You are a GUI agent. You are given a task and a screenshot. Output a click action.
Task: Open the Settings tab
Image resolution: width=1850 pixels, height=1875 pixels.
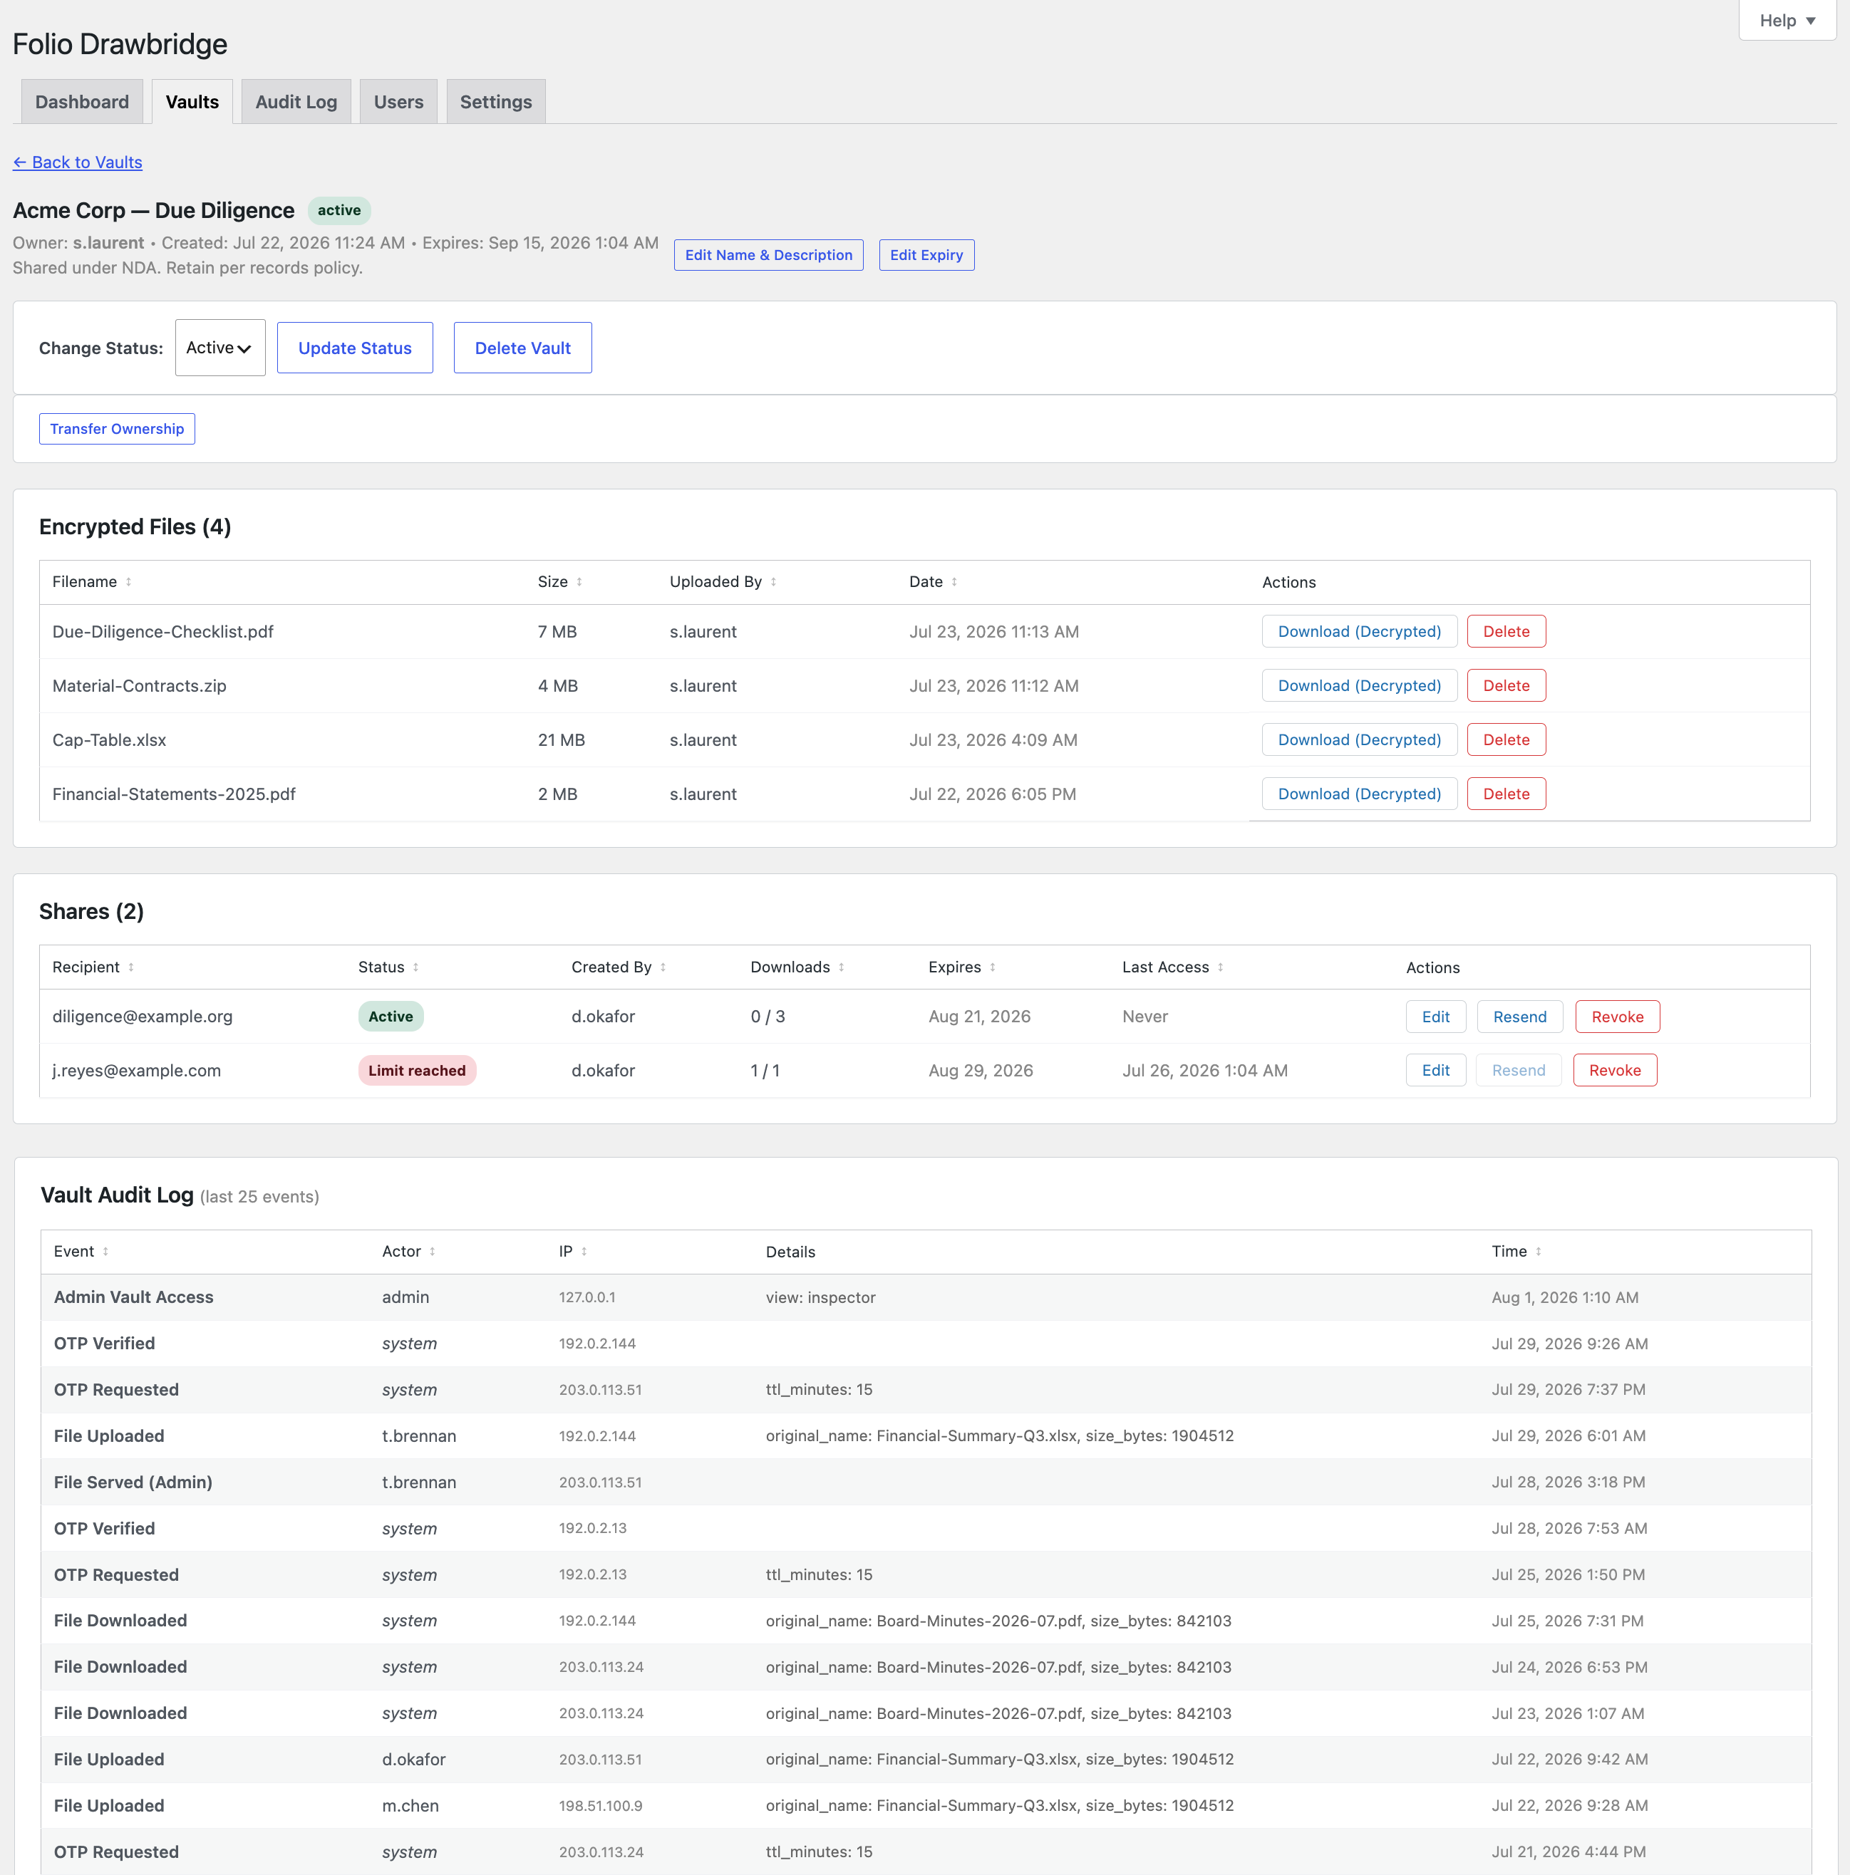click(495, 102)
